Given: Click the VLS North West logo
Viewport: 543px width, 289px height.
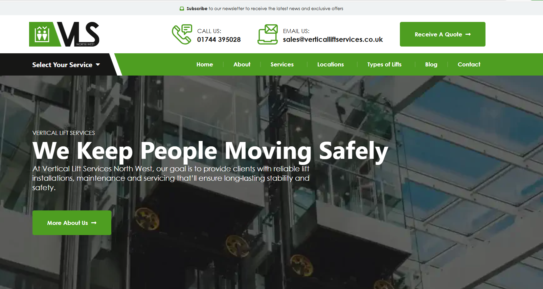Looking at the screenshot, I should (x=64, y=34).
